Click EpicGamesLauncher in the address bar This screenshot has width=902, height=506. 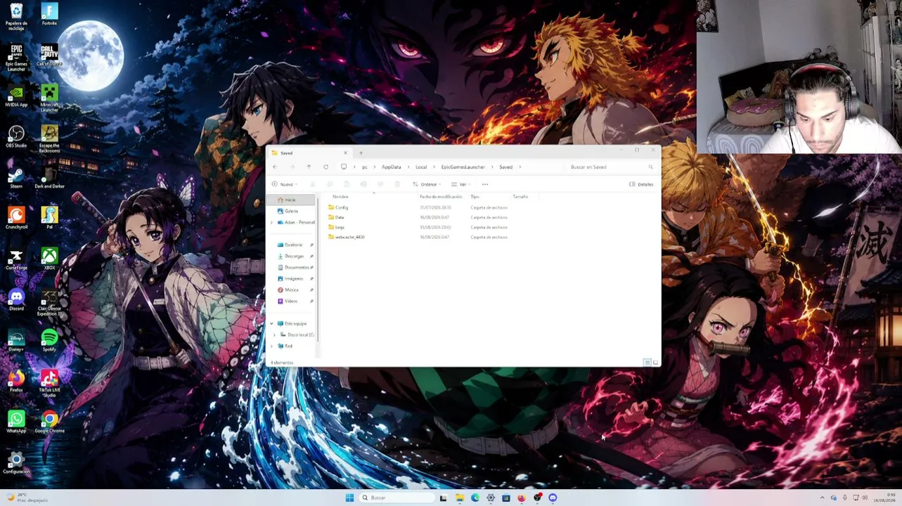pyautogui.click(x=463, y=167)
